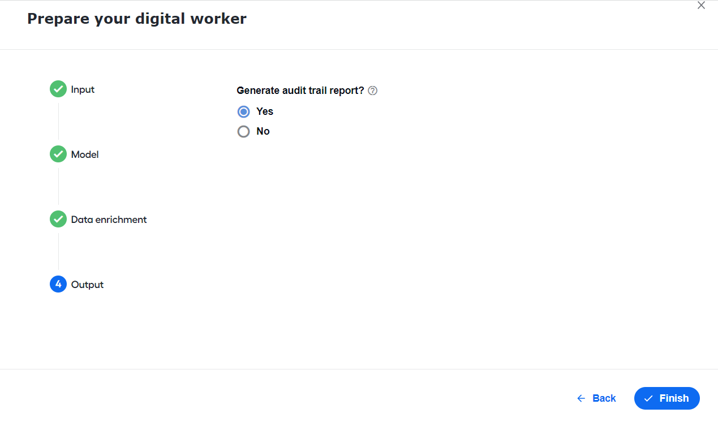Go back using the Back link text

click(x=604, y=398)
